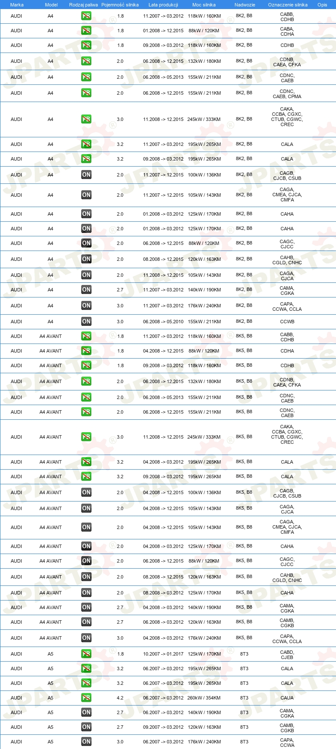
Task: Click diesel ON icon in A4 88kW 8K2 row
Action: pyautogui.click(x=86, y=243)
